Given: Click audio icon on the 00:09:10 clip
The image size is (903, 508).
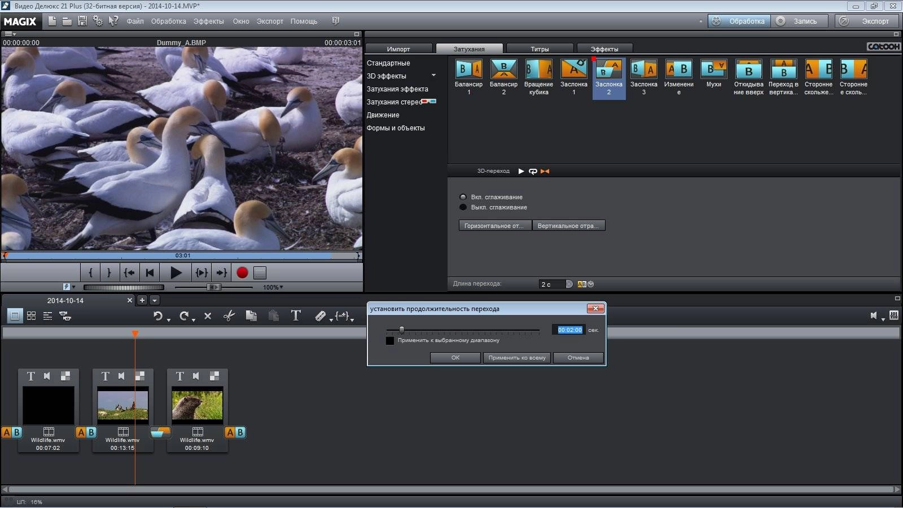Looking at the screenshot, I should [196, 376].
